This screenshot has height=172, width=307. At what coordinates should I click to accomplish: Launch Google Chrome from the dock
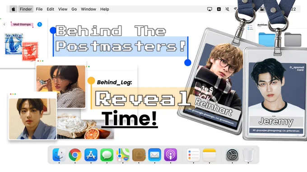75,154
